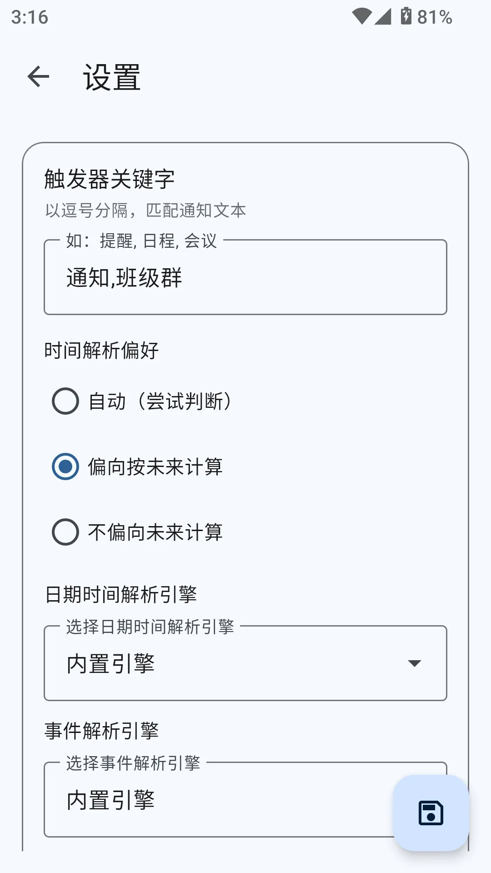Tap the 设置 page title
Image resolution: width=491 pixels, height=873 pixels.
pos(112,77)
